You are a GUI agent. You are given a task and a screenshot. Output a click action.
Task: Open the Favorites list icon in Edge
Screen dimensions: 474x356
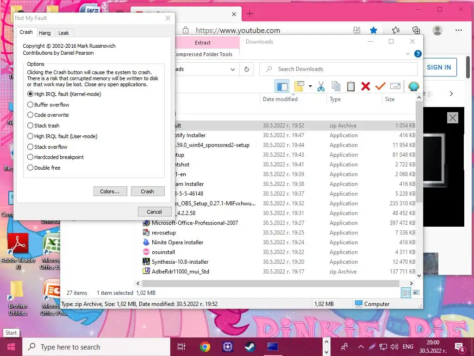tap(396, 30)
